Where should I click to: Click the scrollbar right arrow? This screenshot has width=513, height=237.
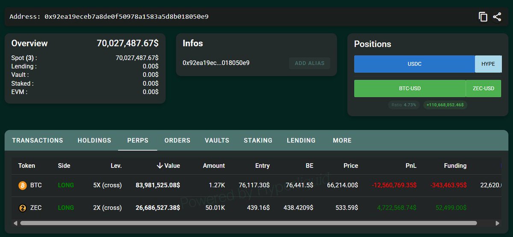(x=497, y=223)
